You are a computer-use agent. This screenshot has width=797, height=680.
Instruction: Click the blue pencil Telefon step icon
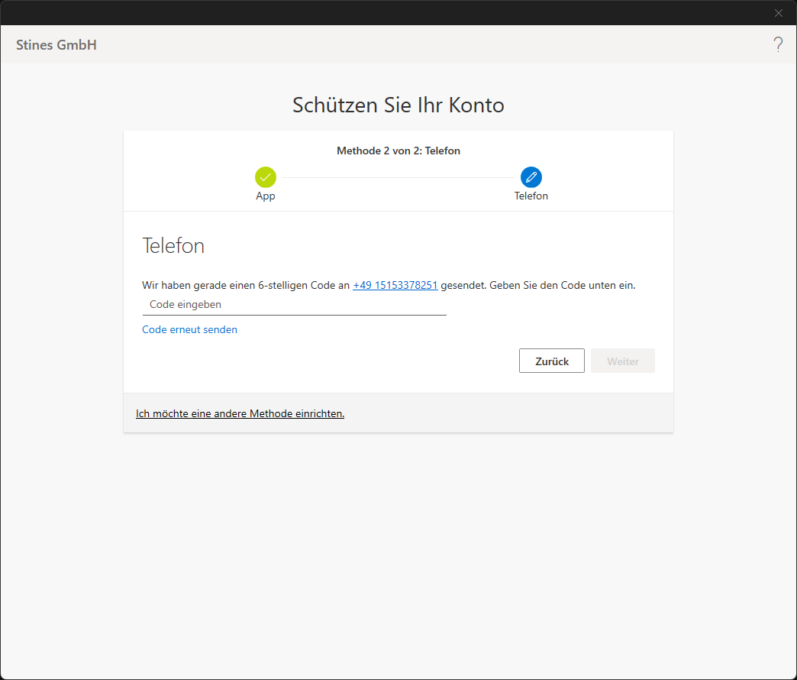tap(531, 177)
